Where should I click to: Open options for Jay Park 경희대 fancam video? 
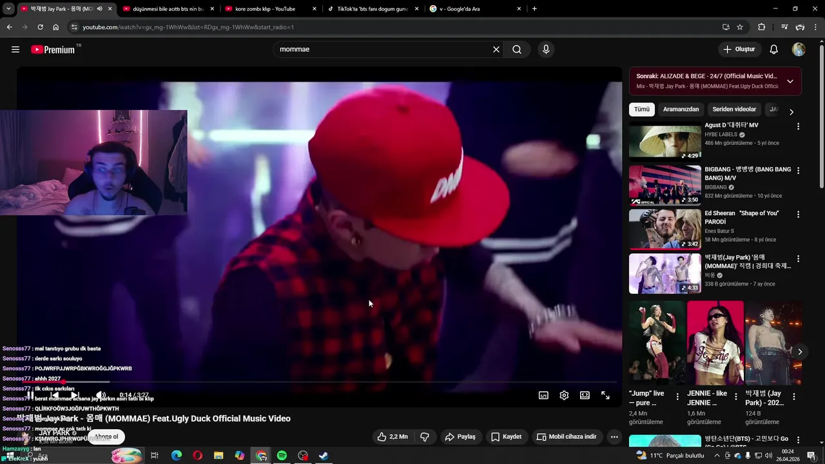tap(798, 259)
